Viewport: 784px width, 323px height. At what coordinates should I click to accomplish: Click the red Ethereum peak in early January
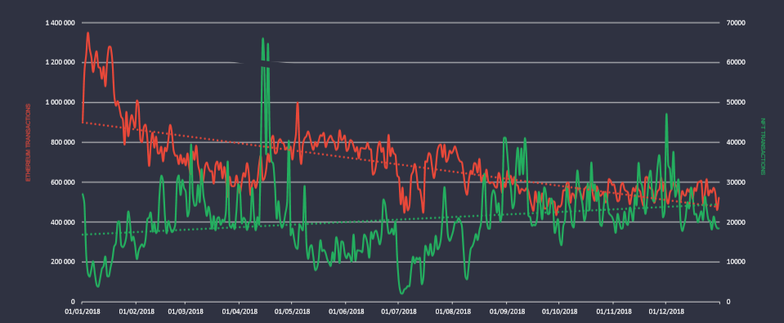(88, 34)
